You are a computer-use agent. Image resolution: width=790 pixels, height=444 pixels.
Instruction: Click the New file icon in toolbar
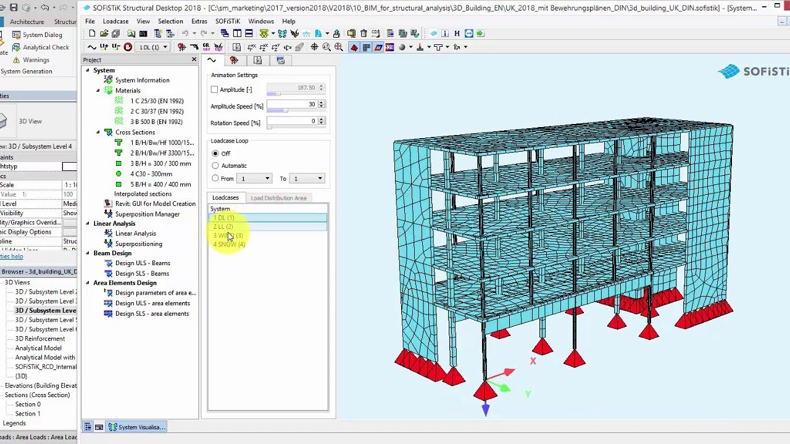tap(92, 33)
